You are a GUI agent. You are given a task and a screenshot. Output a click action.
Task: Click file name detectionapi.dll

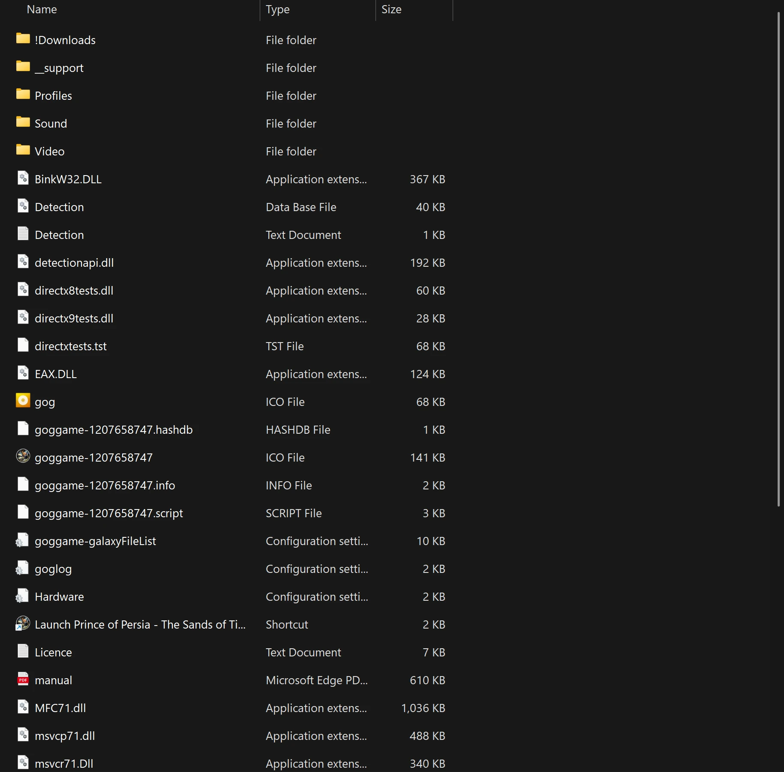point(74,263)
